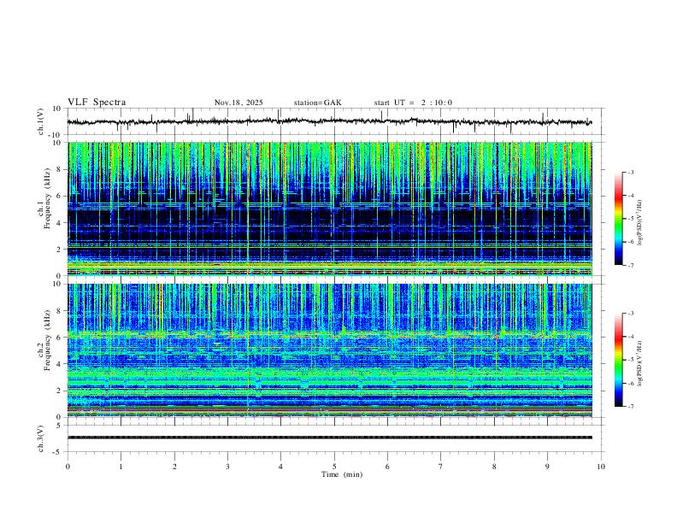Click the ch.3(V) black signal band

(x=330, y=438)
